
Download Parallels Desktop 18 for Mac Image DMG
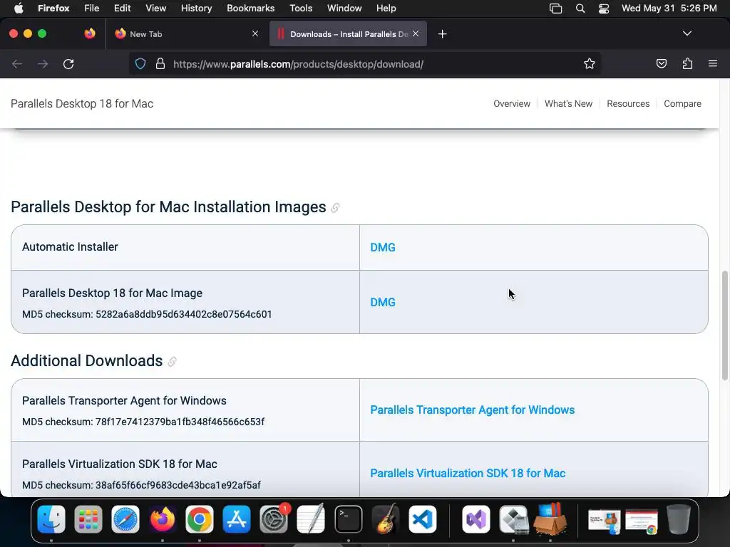383,302
